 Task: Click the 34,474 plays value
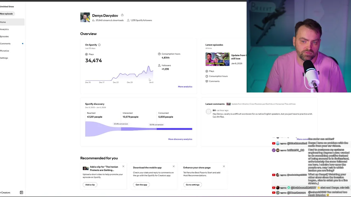[x=94, y=60]
